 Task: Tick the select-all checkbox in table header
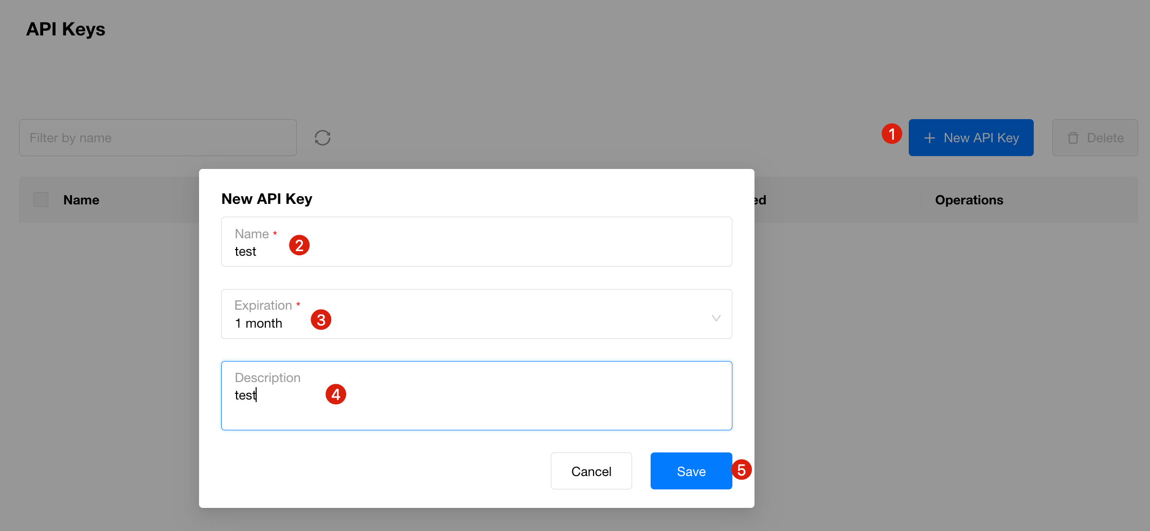(41, 200)
